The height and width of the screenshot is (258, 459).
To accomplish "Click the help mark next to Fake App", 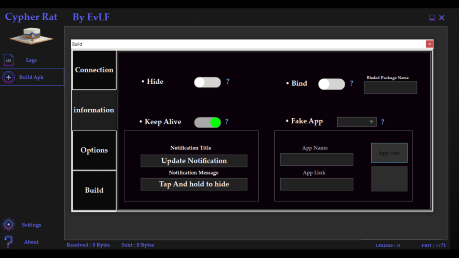I will pos(383,122).
